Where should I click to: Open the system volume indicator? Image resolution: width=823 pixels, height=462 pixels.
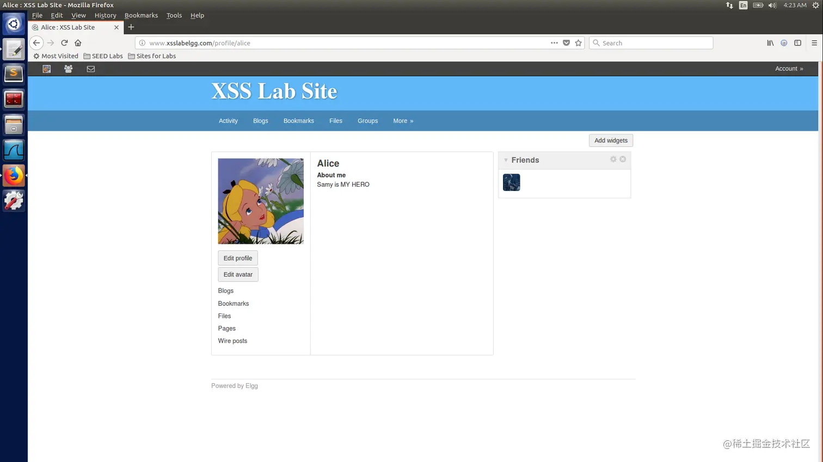pos(772,5)
